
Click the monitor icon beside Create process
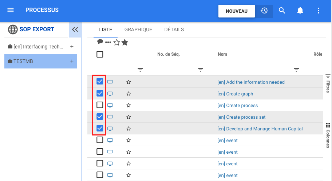[x=110, y=105]
